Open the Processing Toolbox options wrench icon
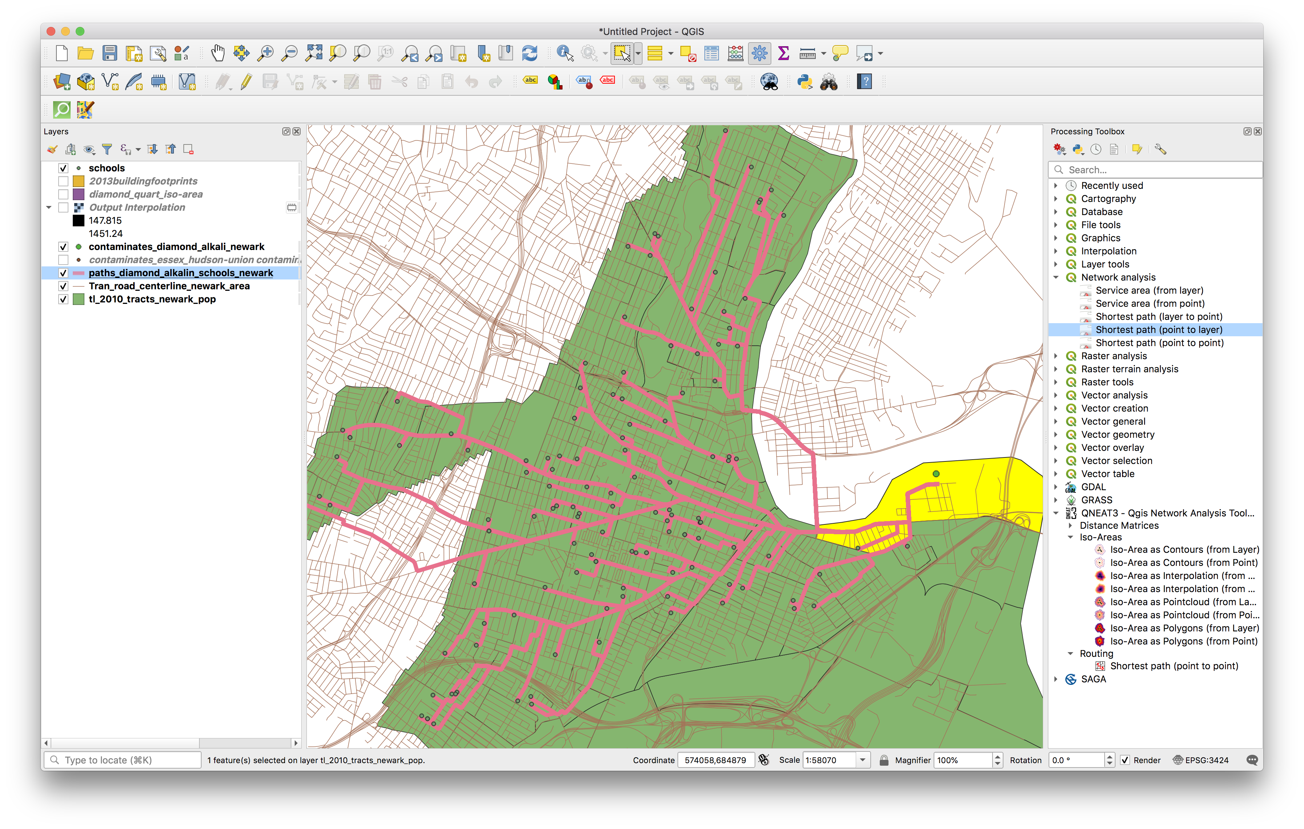 pos(1160,150)
